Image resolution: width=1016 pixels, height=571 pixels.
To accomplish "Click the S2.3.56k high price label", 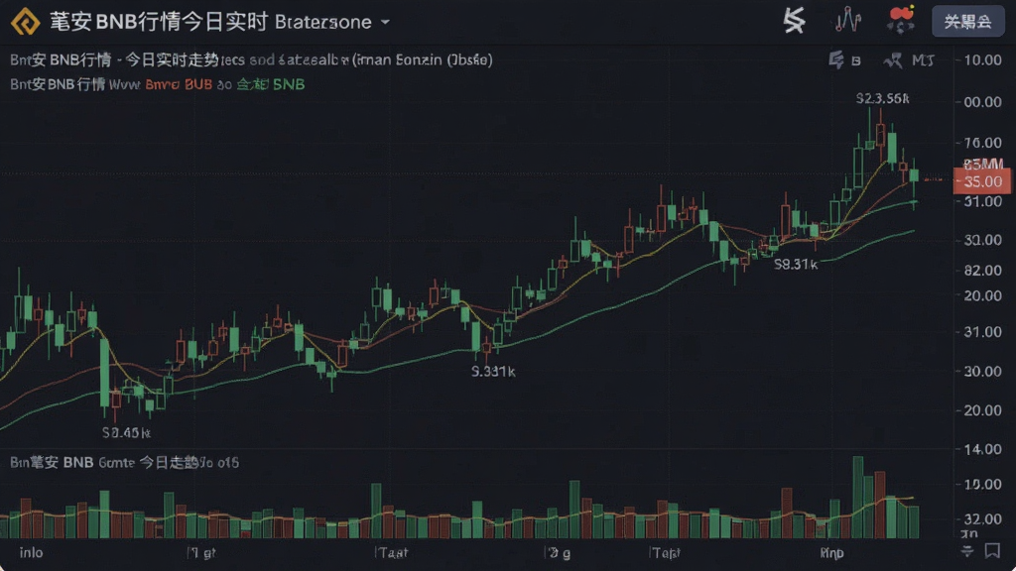I will [882, 98].
